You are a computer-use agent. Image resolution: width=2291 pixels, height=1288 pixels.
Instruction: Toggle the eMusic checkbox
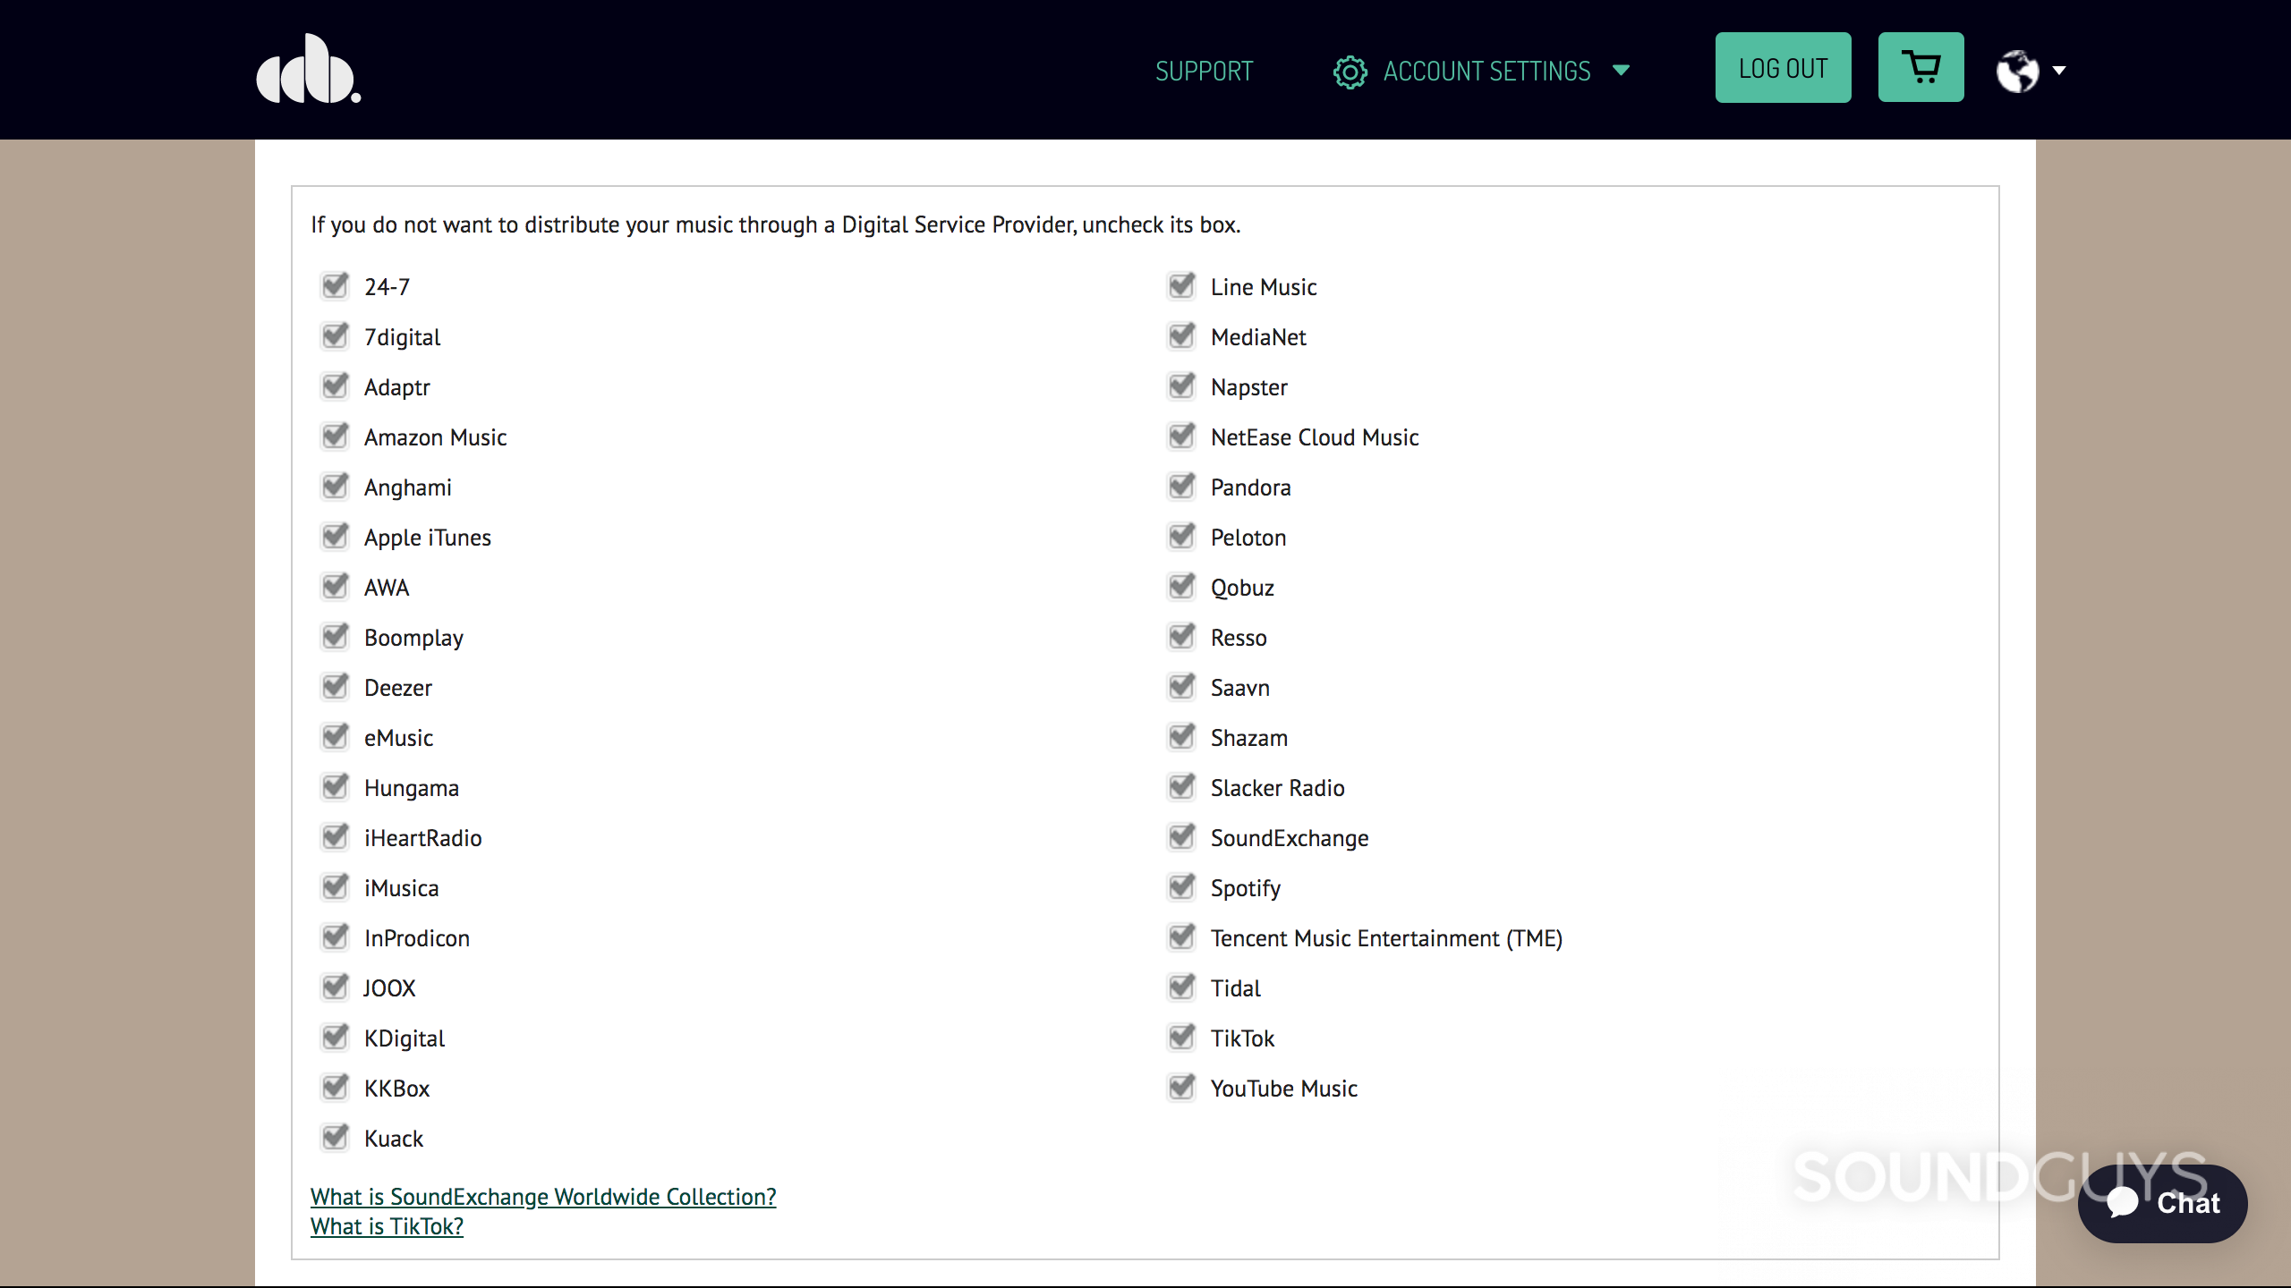[335, 736]
